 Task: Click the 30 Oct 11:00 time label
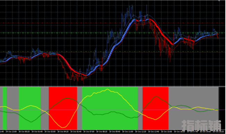(128, 132)
